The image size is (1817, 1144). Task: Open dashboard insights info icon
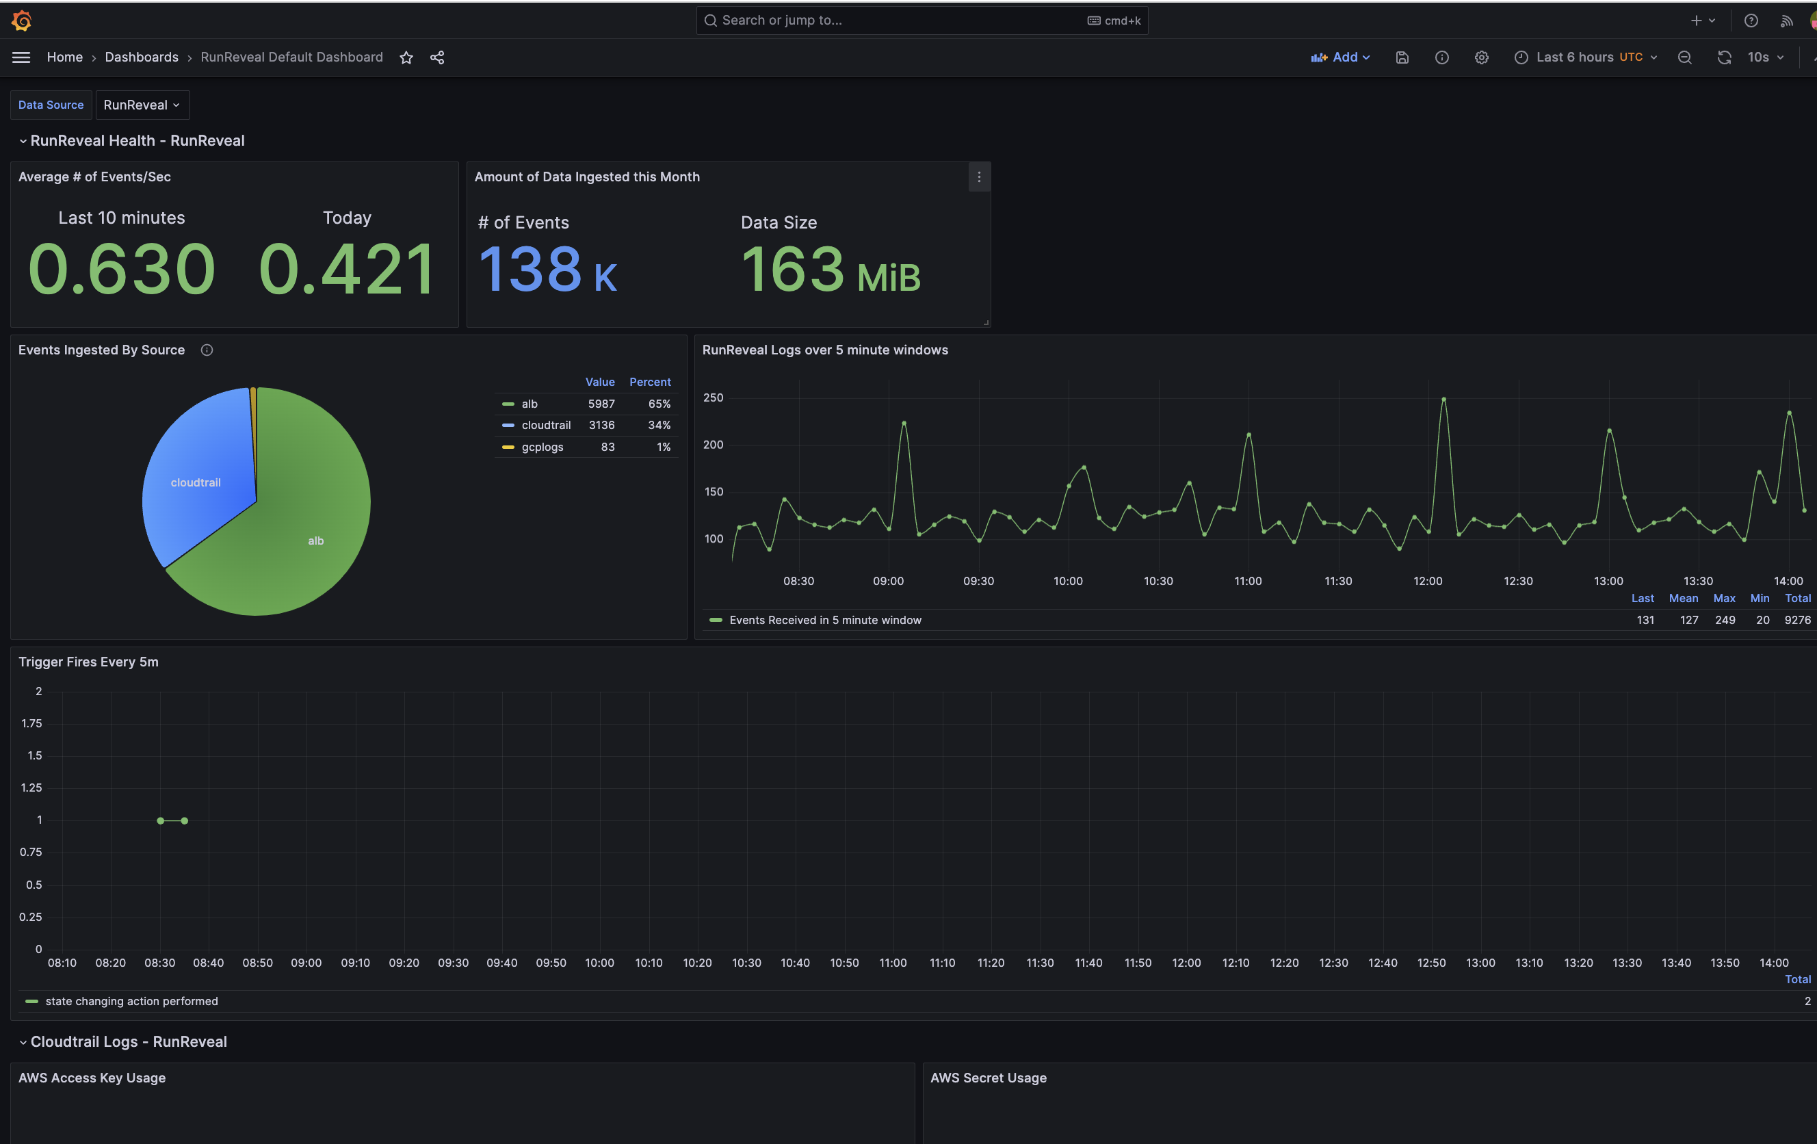(1441, 57)
